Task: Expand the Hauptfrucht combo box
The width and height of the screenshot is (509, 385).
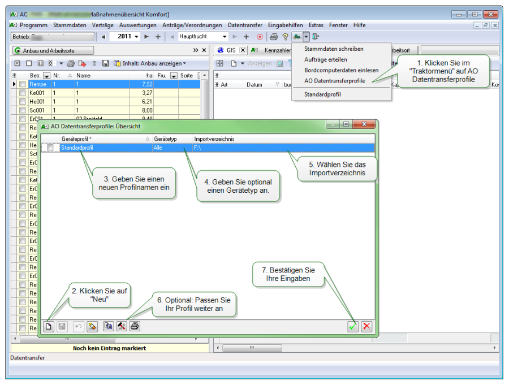Action: 225,37
